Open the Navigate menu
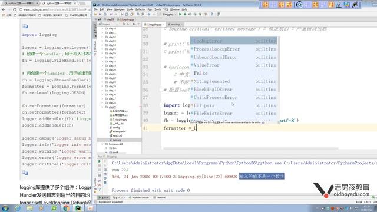The image size is (377, 212). pyautogui.click(x=120, y=9)
